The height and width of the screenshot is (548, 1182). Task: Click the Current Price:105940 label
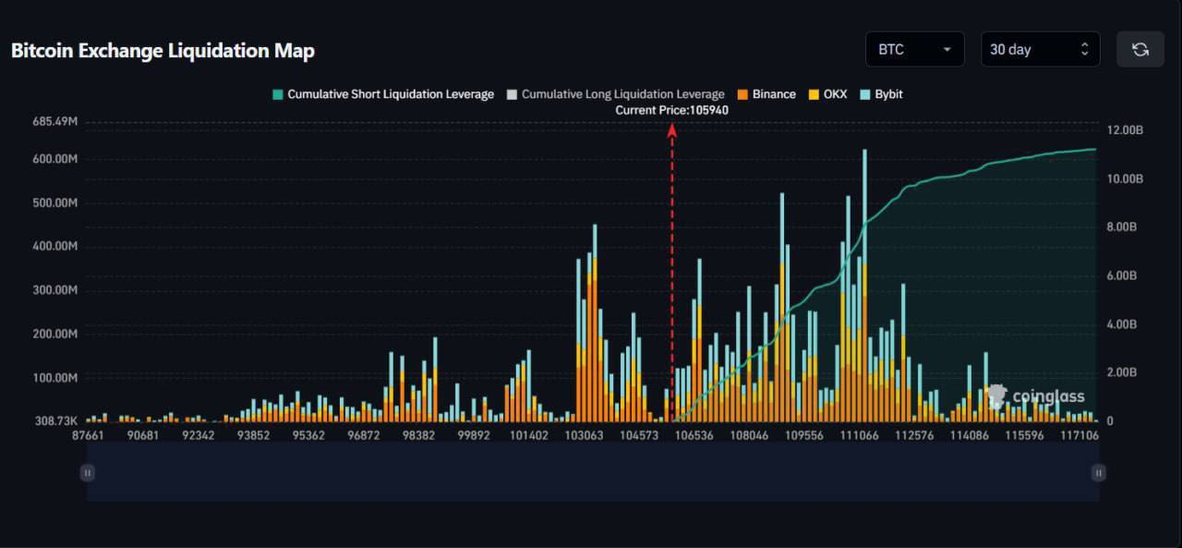[x=671, y=110]
